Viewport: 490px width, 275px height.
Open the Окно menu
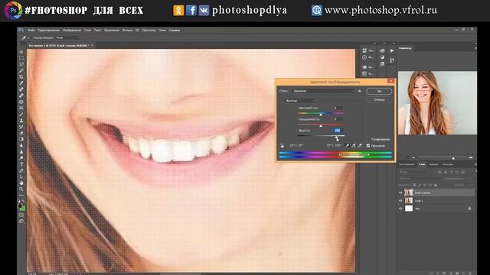[162, 31]
